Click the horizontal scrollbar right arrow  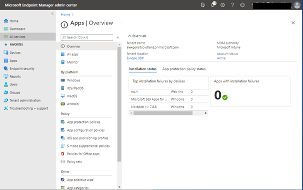click(x=206, y=113)
